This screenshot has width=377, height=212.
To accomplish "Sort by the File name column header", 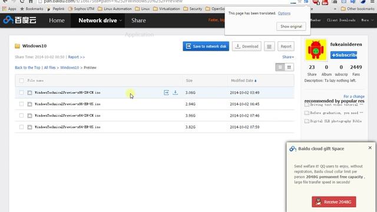I will tap(35, 81).
